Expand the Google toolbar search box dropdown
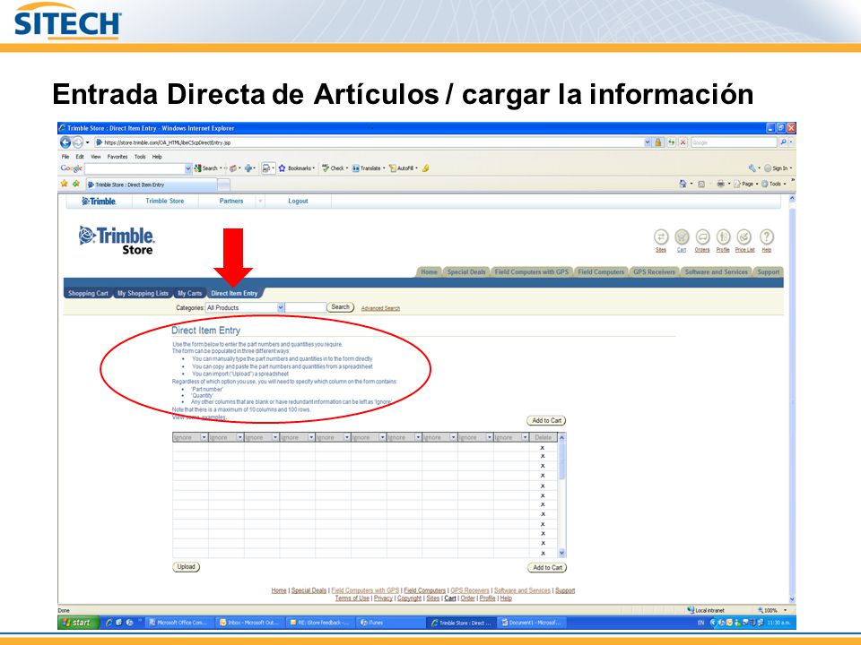This screenshot has width=861, height=645. 188,168
